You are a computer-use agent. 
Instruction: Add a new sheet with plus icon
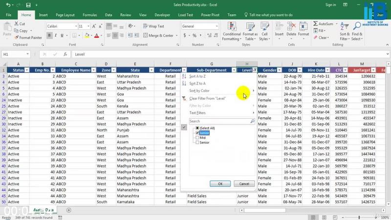pos(69,210)
